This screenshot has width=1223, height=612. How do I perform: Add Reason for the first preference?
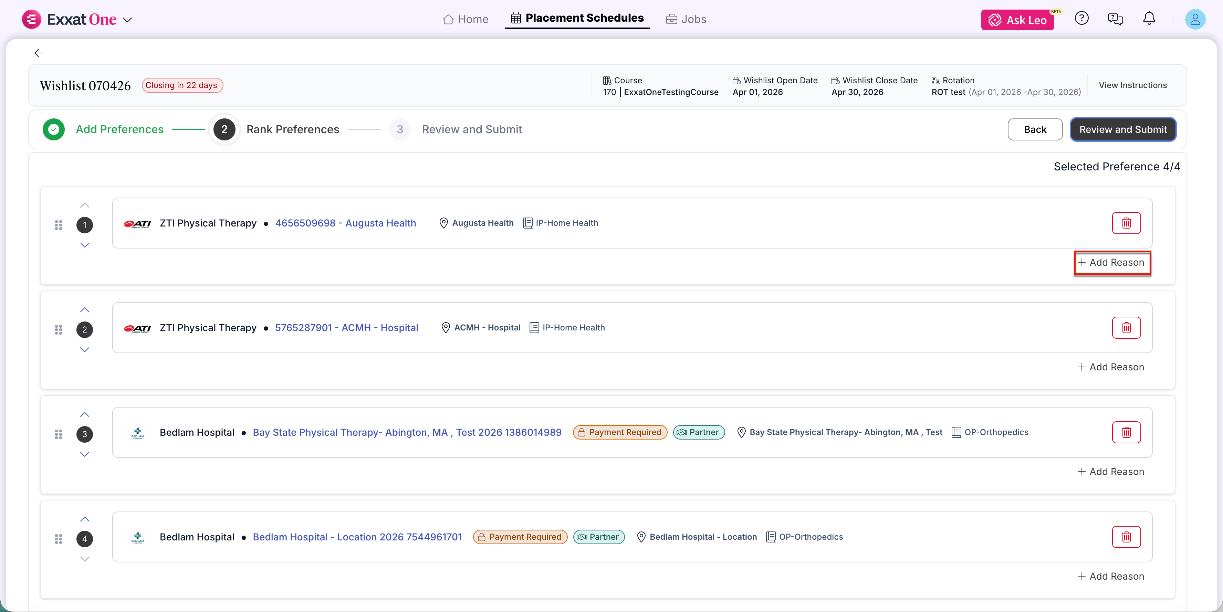1111,263
